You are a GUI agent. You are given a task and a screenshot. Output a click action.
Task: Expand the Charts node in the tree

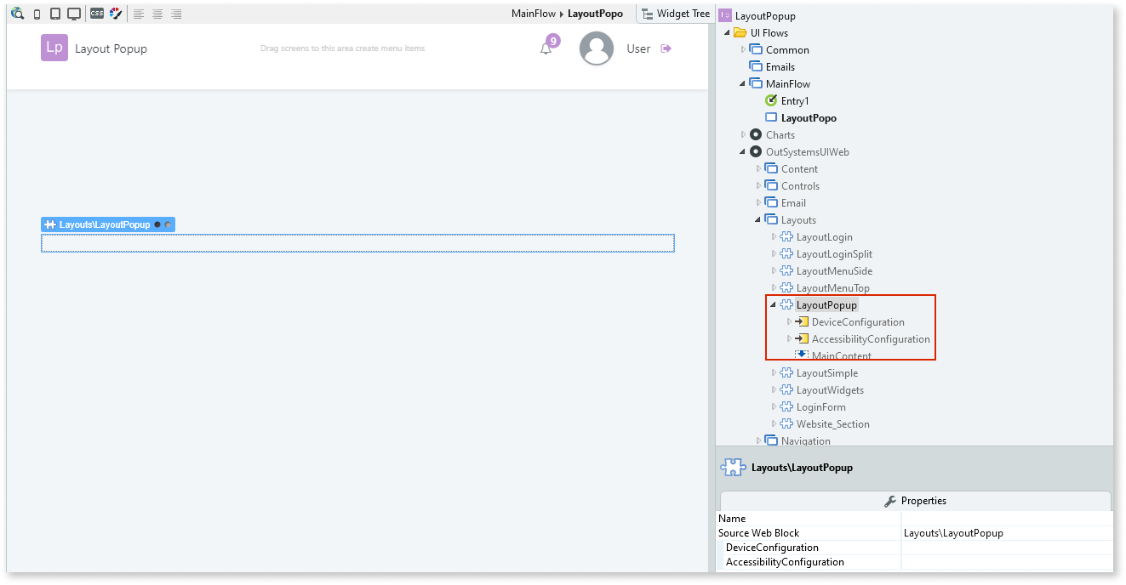[x=742, y=134]
